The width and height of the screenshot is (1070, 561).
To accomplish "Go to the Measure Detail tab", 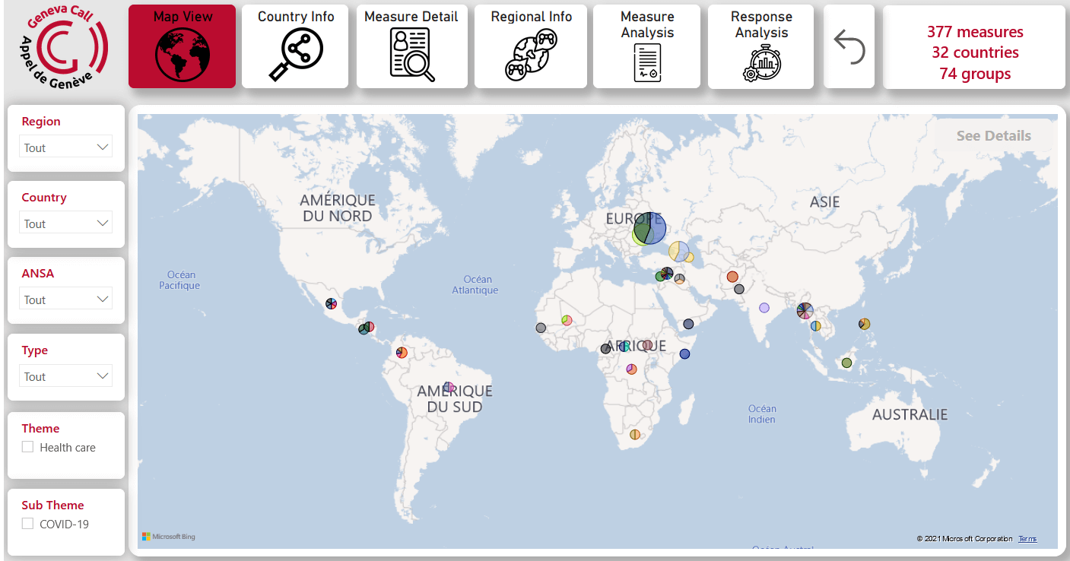I will point(411,46).
